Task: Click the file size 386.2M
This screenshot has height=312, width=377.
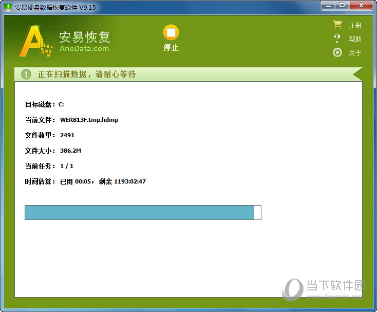Action: tap(70, 151)
